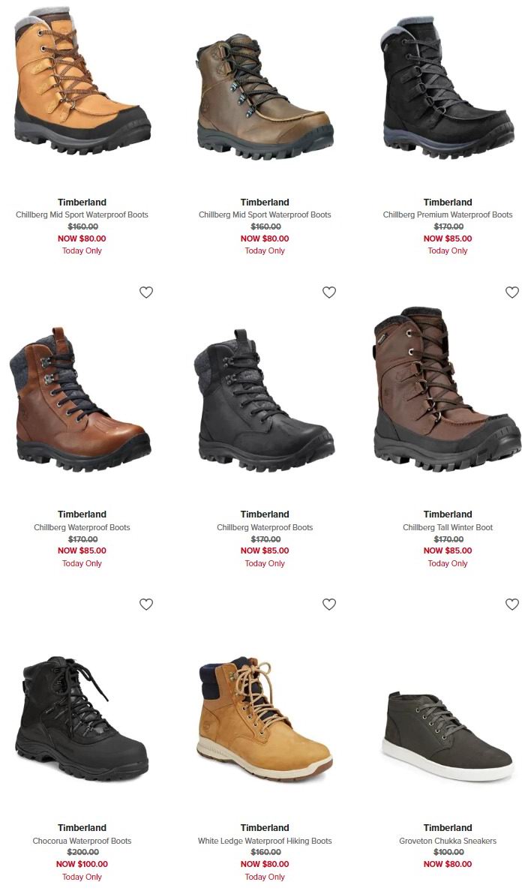This screenshot has height=894, width=525.
Task: Open the Chillberg Tall Winter Boot photo
Action: (x=448, y=389)
